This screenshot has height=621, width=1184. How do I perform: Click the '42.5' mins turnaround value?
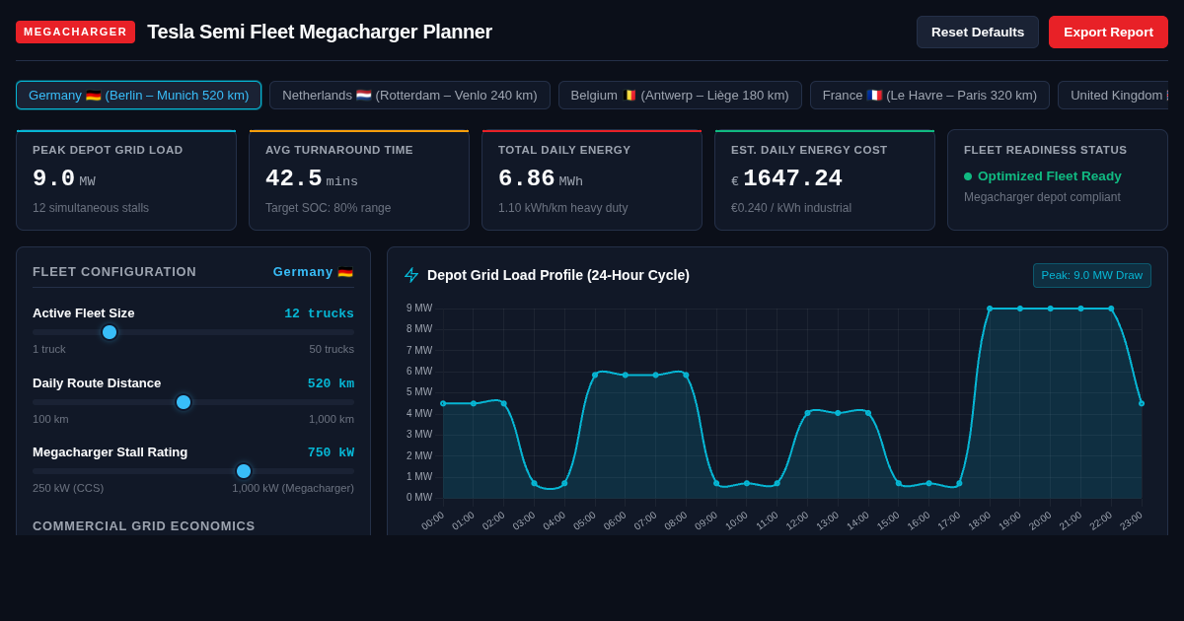(294, 178)
